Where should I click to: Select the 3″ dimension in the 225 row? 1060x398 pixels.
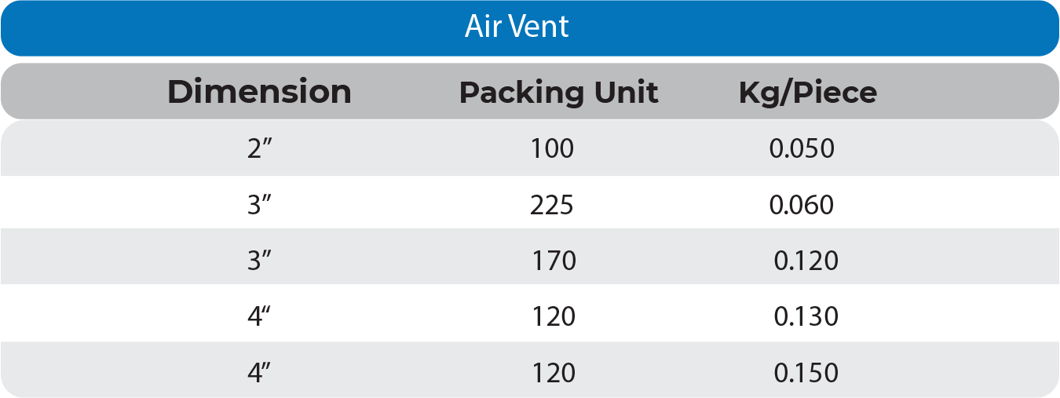pos(259,205)
